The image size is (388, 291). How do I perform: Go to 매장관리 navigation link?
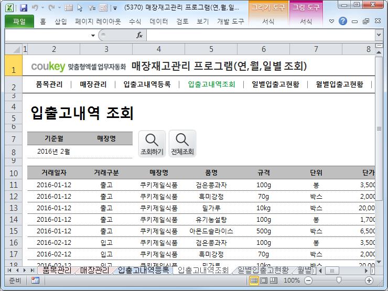(93, 84)
